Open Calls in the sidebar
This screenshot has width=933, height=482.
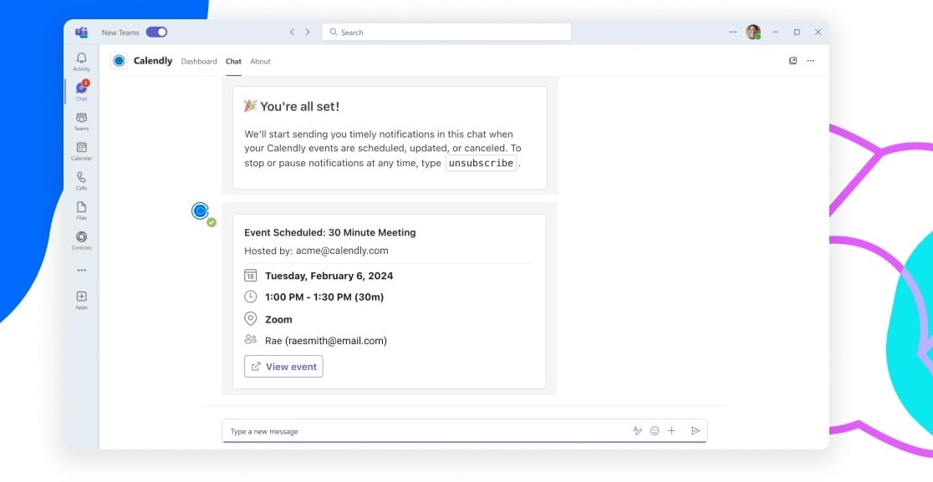[x=82, y=180]
